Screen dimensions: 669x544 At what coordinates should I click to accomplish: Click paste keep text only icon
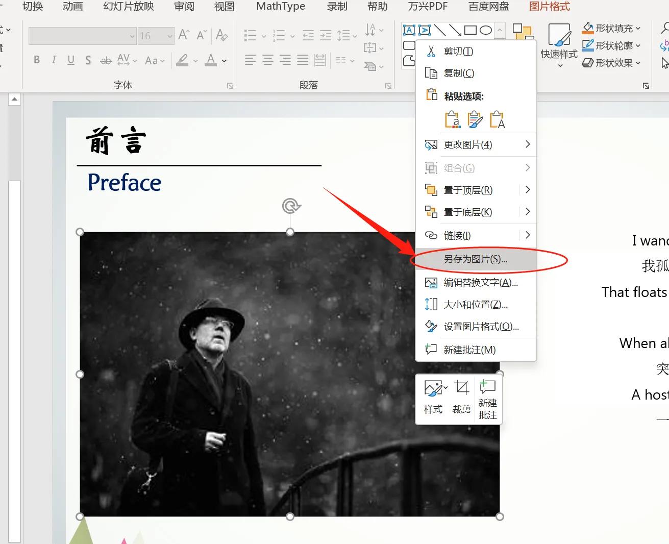497,119
